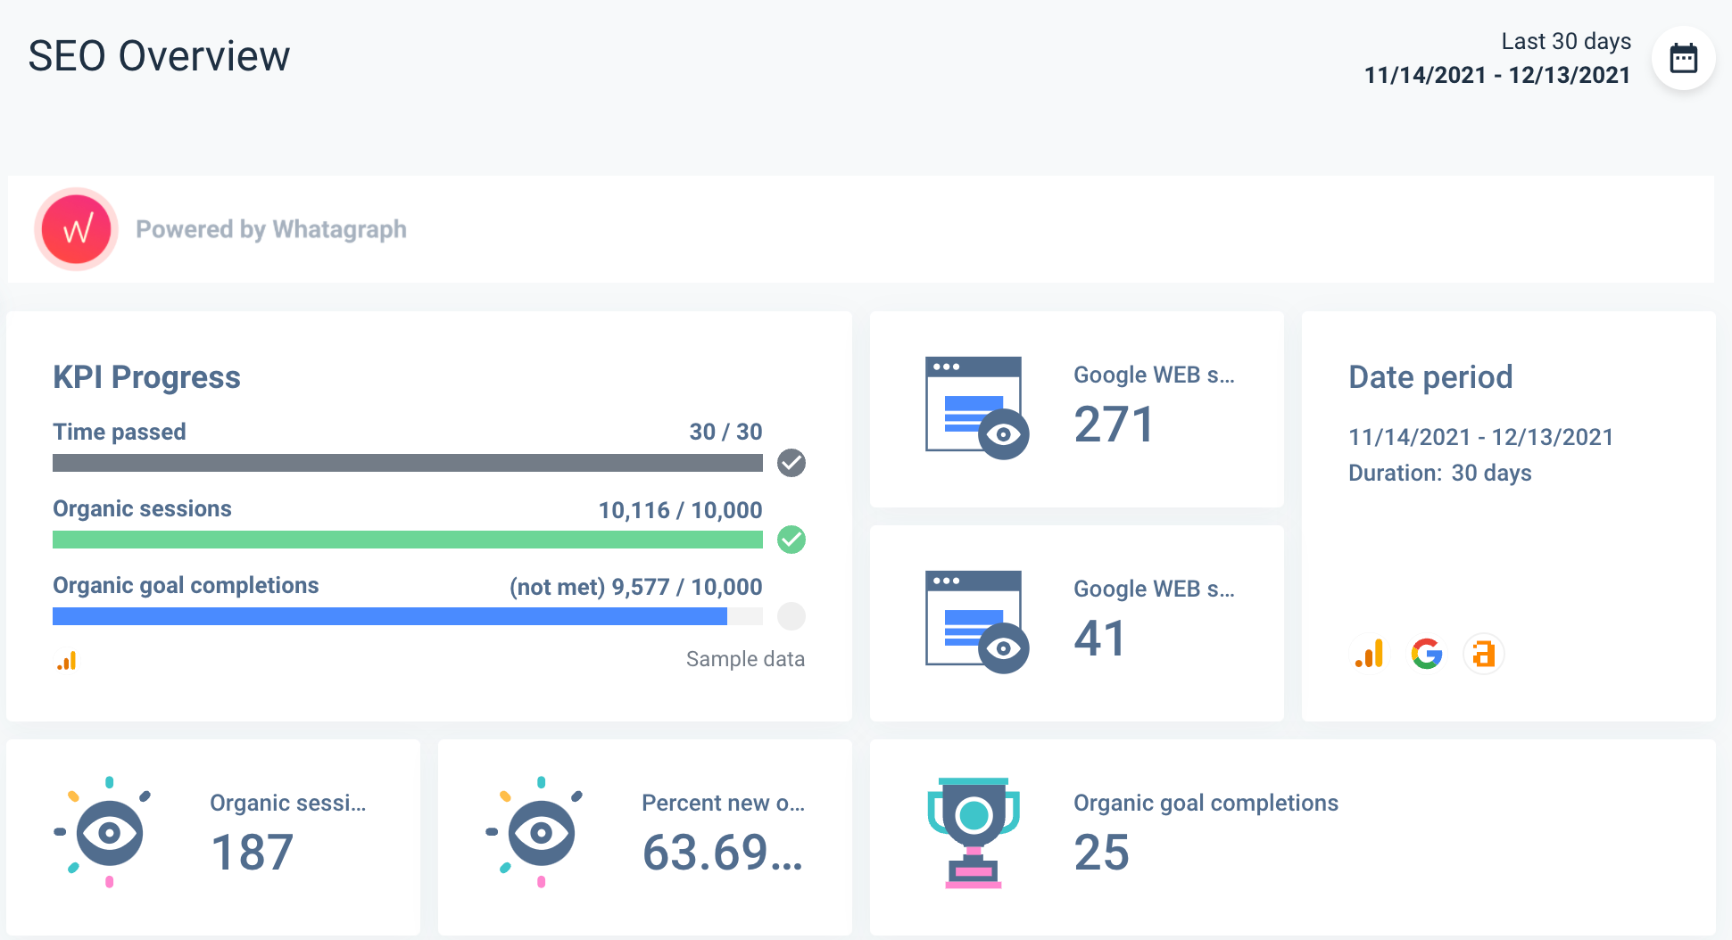Screen dimensions: 1732x940
Task: Click the orange Ahrefs icon in Date period card
Action: (1484, 654)
